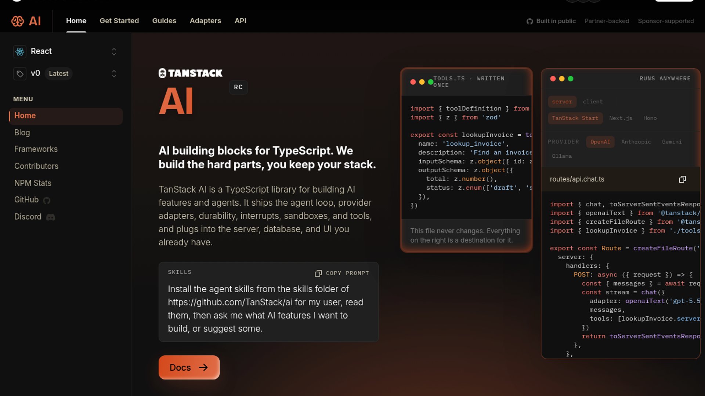Click the routes/api.chat.ts file name

coord(576,179)
